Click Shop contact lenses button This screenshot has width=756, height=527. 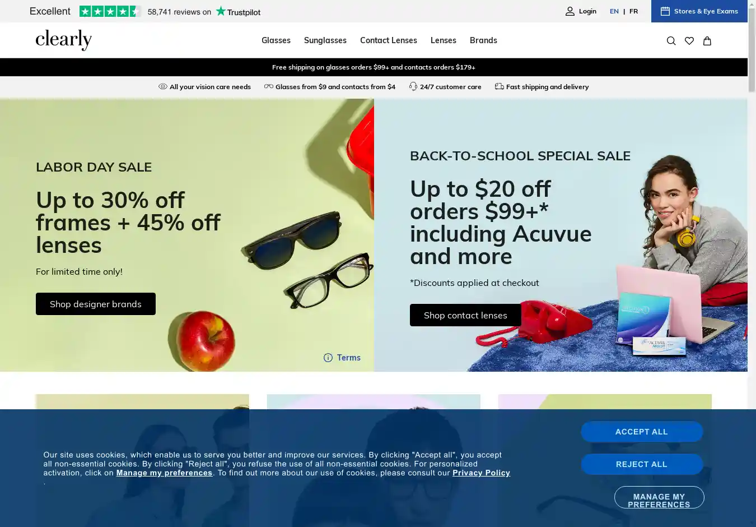click(465, 315)
